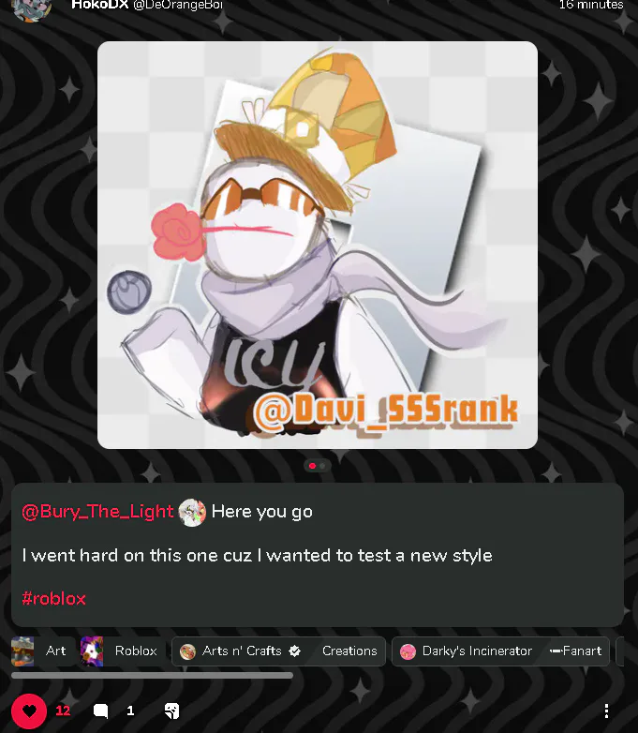Click Bury_The_Light's small avatar
The width and height of the screenshot is (638, 733).
pyautogui.click(x=192, y=512)
